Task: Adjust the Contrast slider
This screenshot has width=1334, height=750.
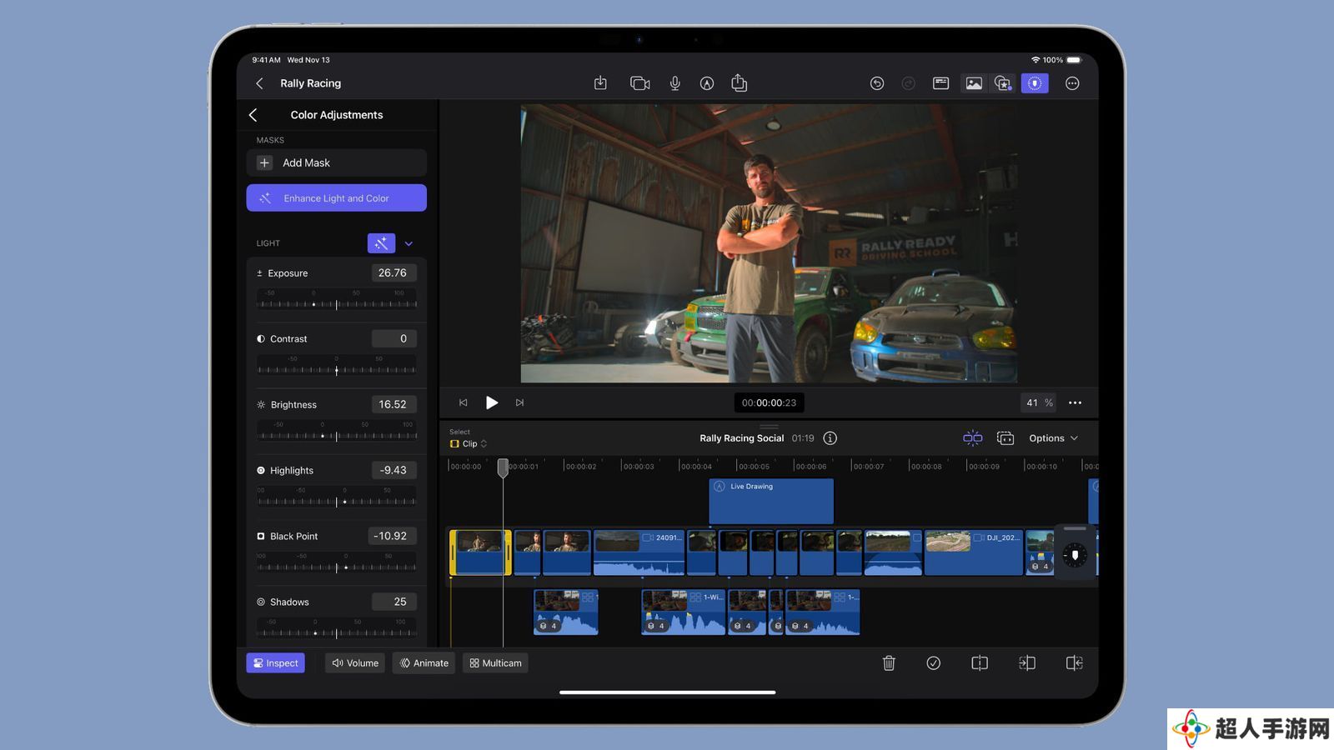Action: point(337,366)
